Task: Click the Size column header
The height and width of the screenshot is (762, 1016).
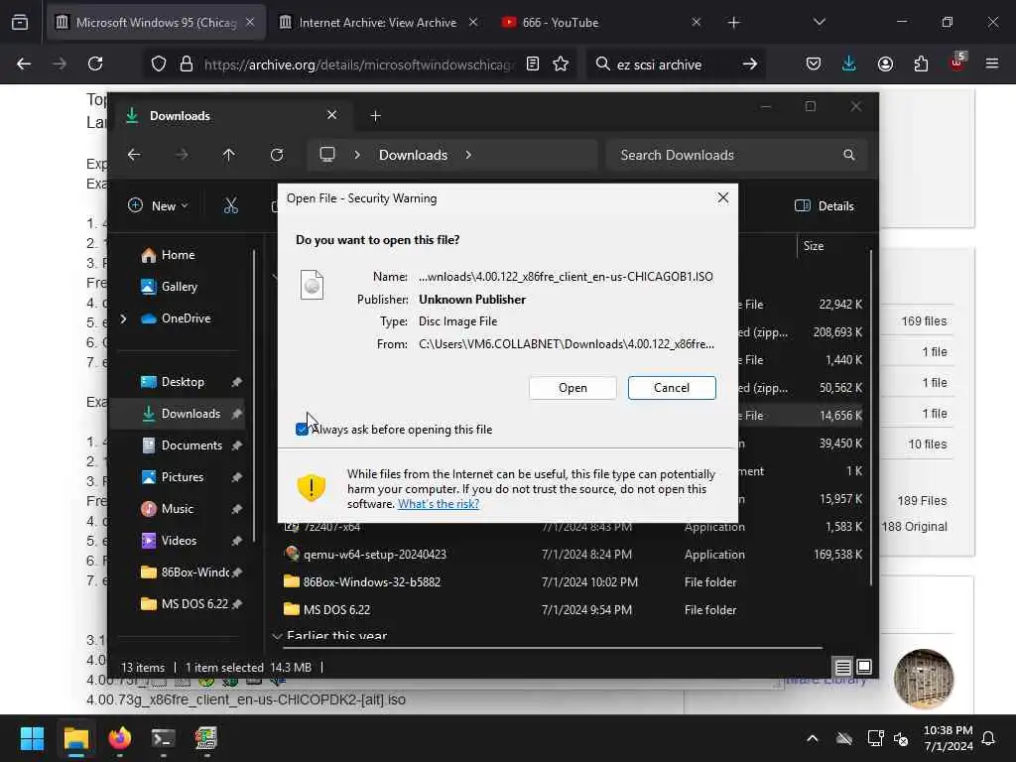Action: click(814, 246)
